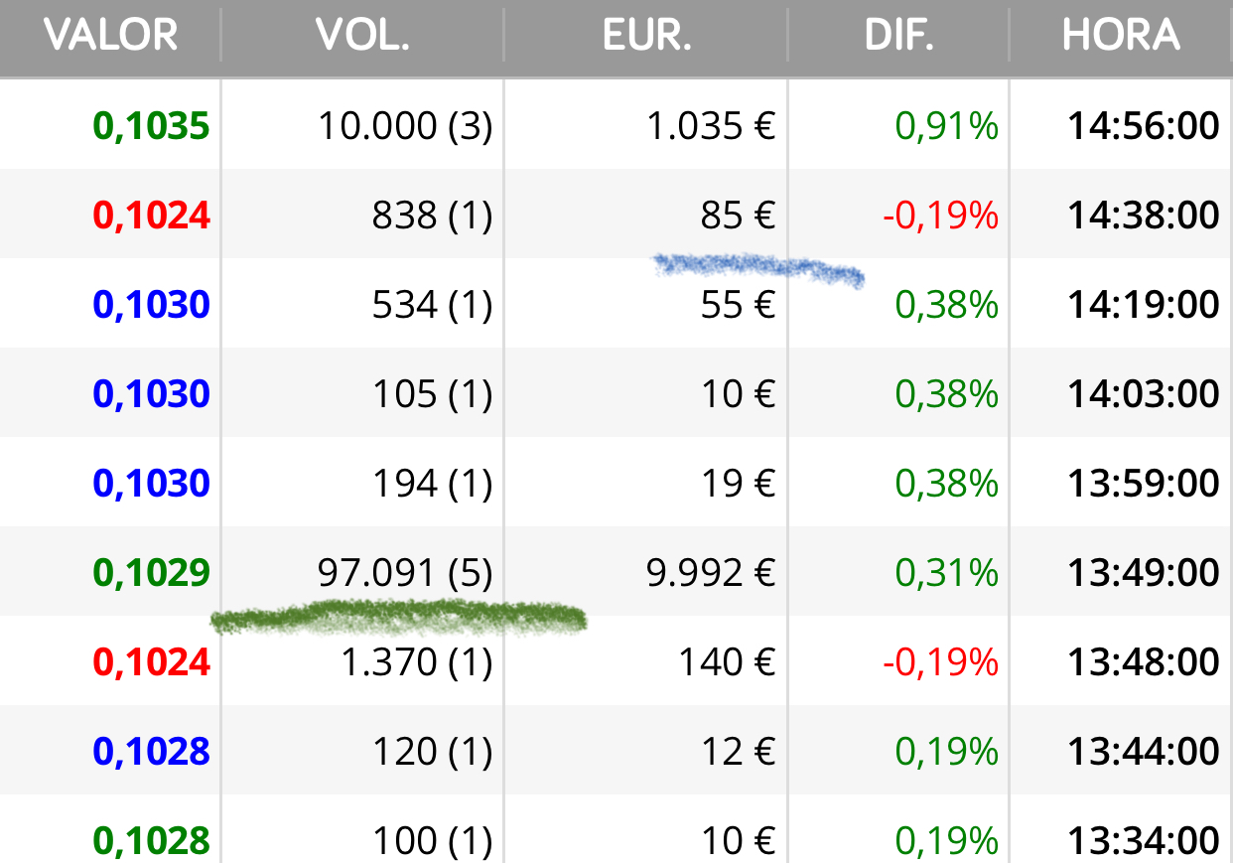Click volume 10.000 (3)

click(x=405, y=126)
